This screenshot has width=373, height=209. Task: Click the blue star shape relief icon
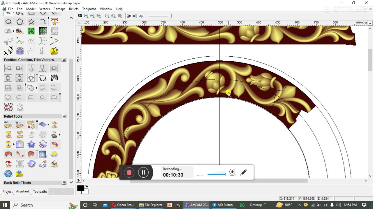coord(31,144)
